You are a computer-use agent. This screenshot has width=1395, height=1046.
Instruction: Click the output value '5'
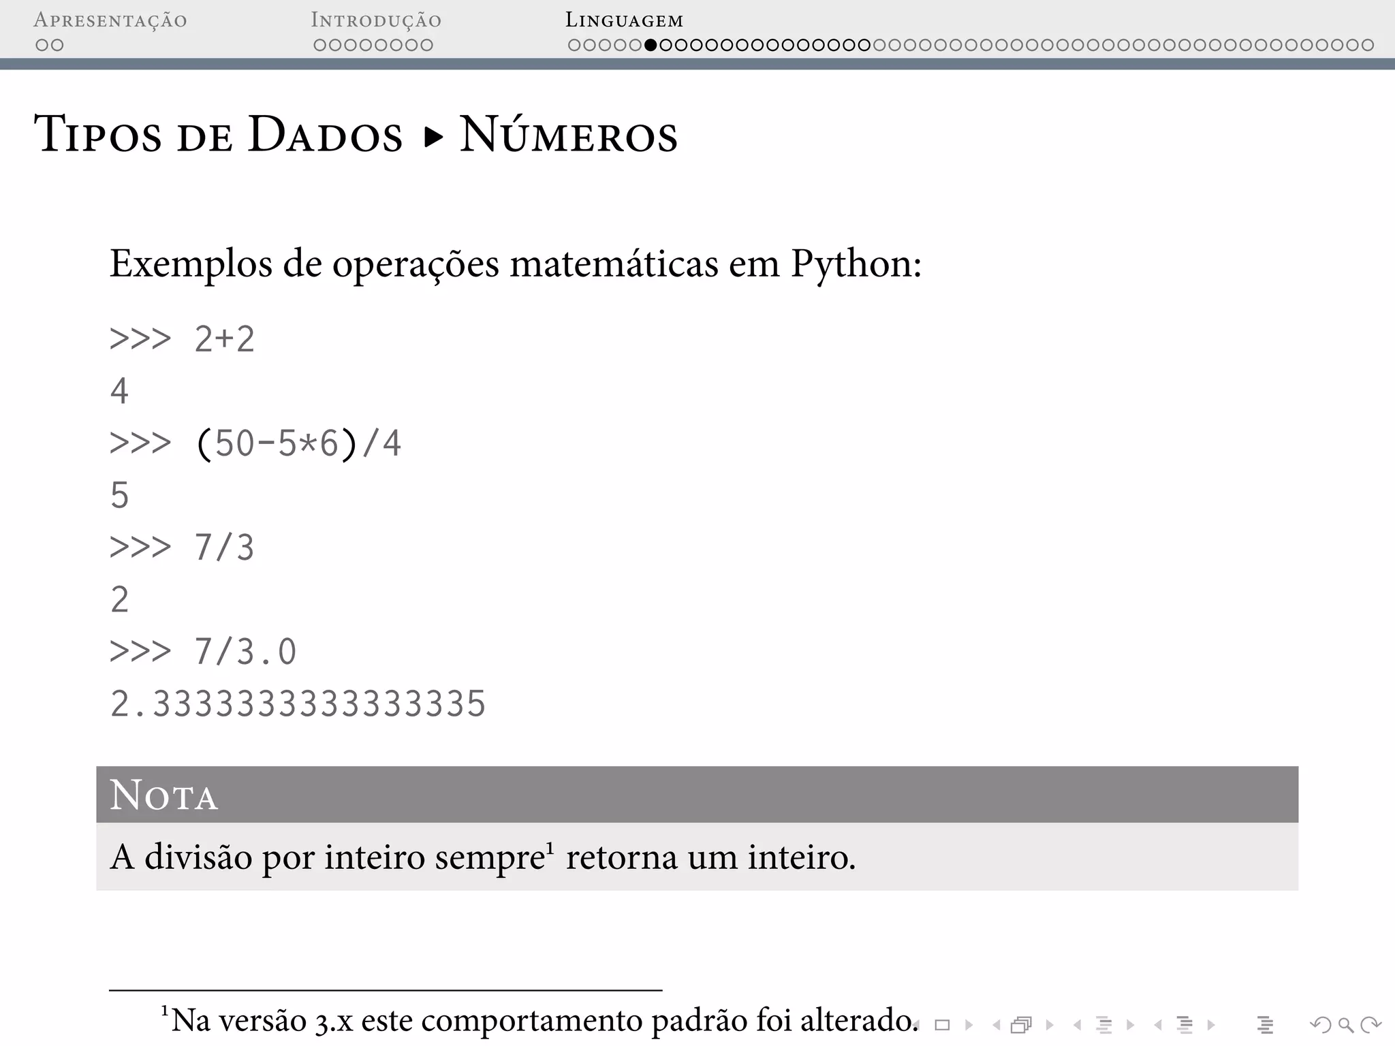(119, 495)
